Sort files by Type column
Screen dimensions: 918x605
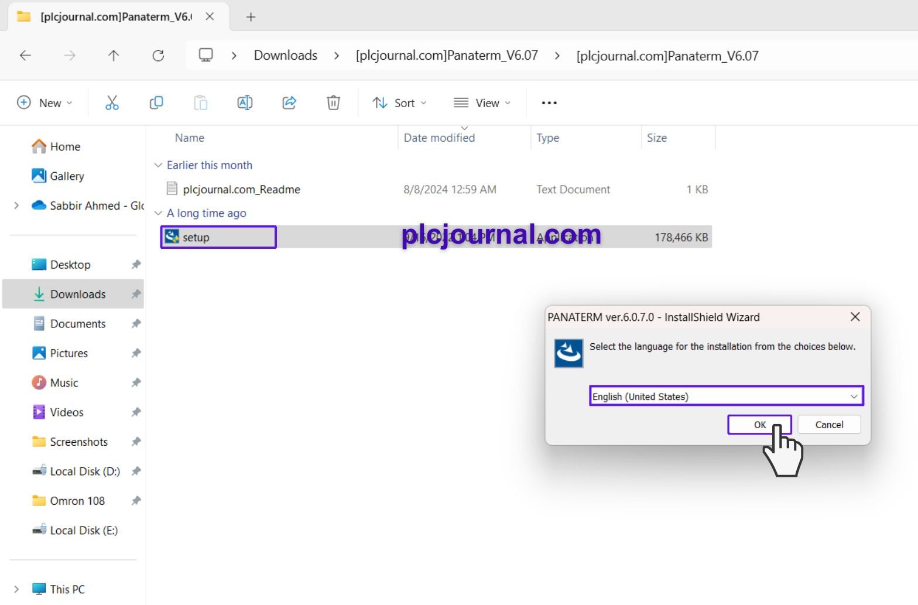tap(548, 138)
